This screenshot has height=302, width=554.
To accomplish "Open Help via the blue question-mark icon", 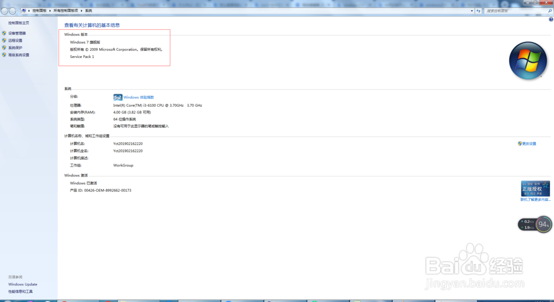I will coord(551,19).
